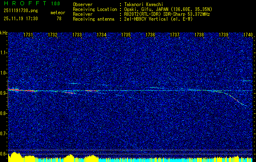Click the R820T2(RTL-SDR) SDR-Sharp 53.372MHz text
The image size is (256, 162).
click(x=167, y=14)
